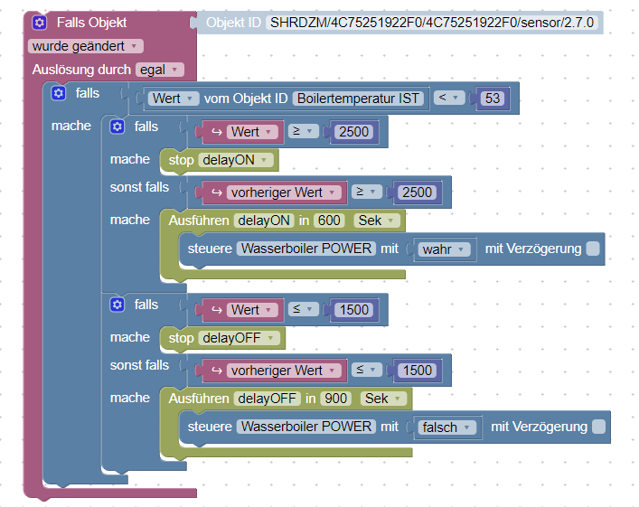Select 'Wasserboiler POWER' field in wahr row
639x507 pixels.
tap(306, 249)
